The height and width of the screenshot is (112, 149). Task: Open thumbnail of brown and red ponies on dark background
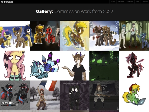[x=45, y=36]
